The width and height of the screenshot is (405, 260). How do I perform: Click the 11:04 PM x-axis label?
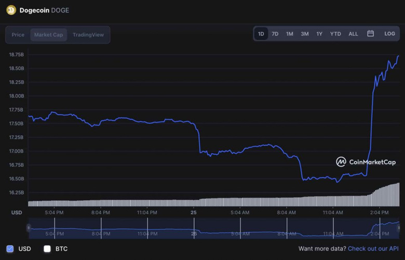point(147,212)
